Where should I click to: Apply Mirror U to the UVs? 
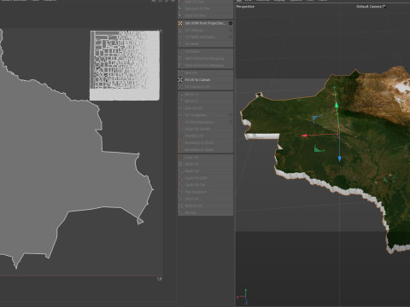point(205,94)
